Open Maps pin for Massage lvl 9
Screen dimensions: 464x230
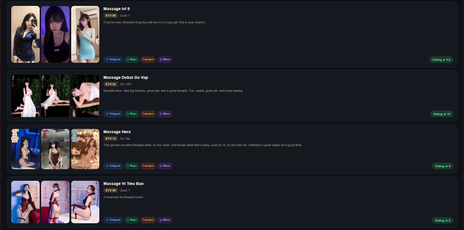click(x=132, y=60)
